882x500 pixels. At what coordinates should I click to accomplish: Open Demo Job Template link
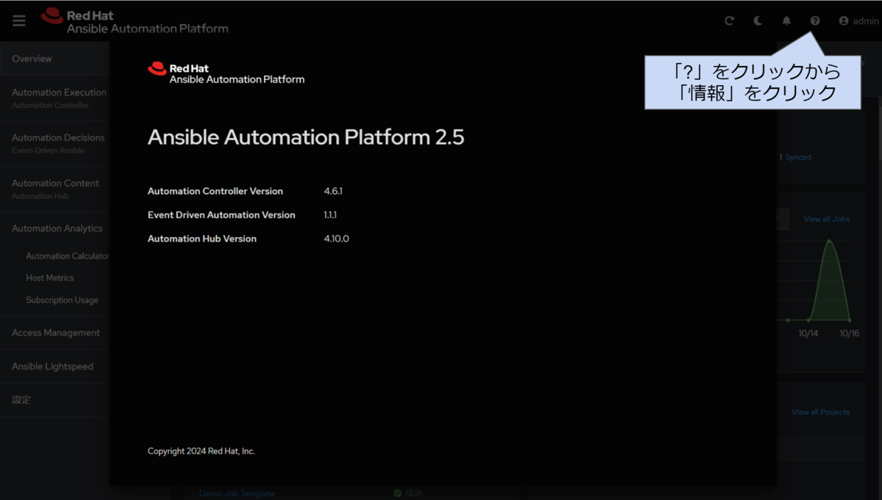click(237, 493)
